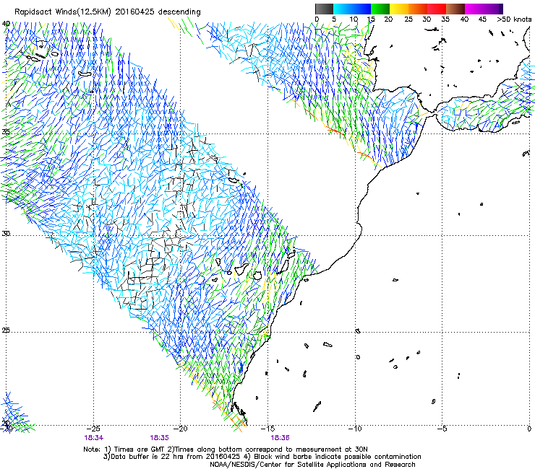Click the brown 35-40 knots legend segment
This screenshot has height=469, width=535.
(455, 9)
